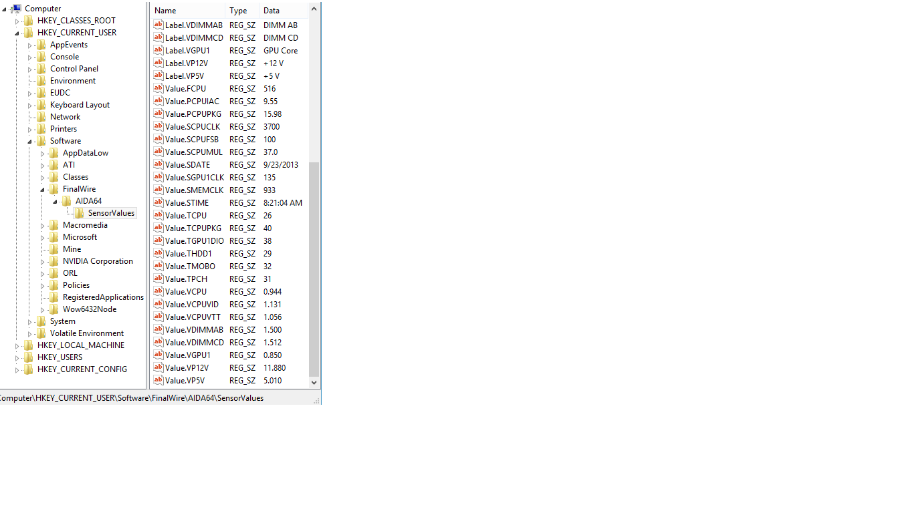Click the Computer icon at tree root
917x513 pixels.
point(16,9)
